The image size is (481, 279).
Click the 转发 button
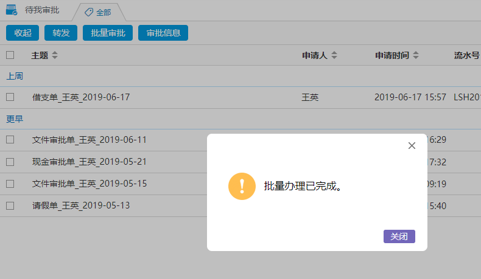pos(61,33)
